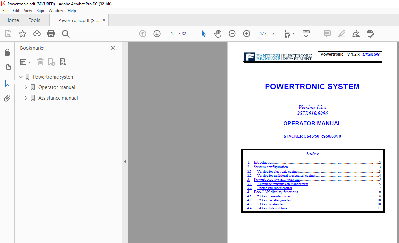
Task: Open the page thumbnails panel
Action: (x=7, y=68)
